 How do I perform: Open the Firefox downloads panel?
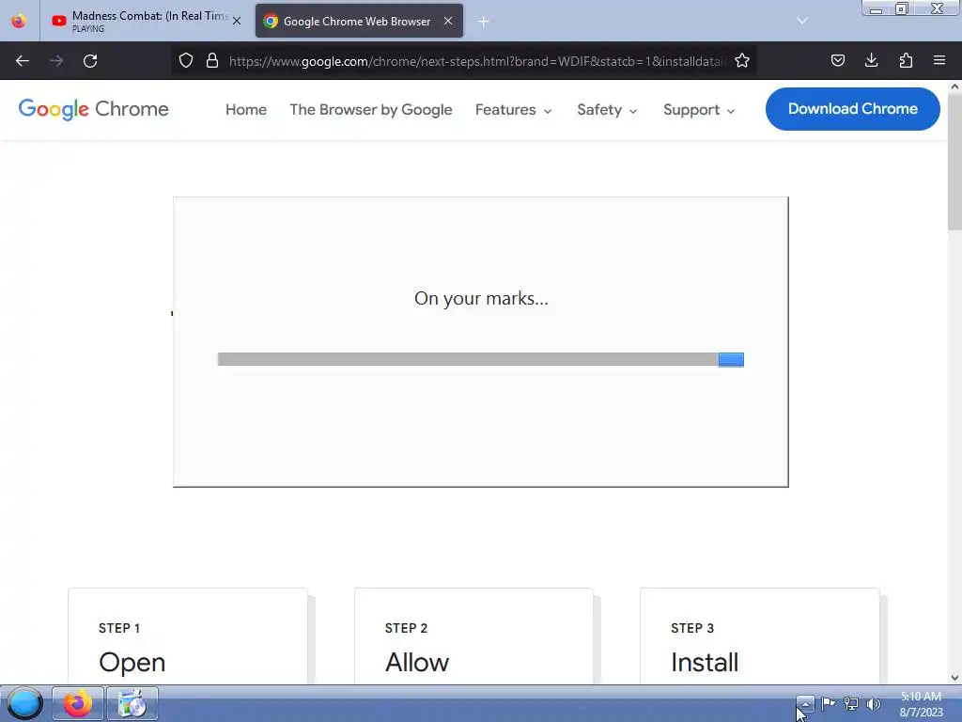coord(871,60)
